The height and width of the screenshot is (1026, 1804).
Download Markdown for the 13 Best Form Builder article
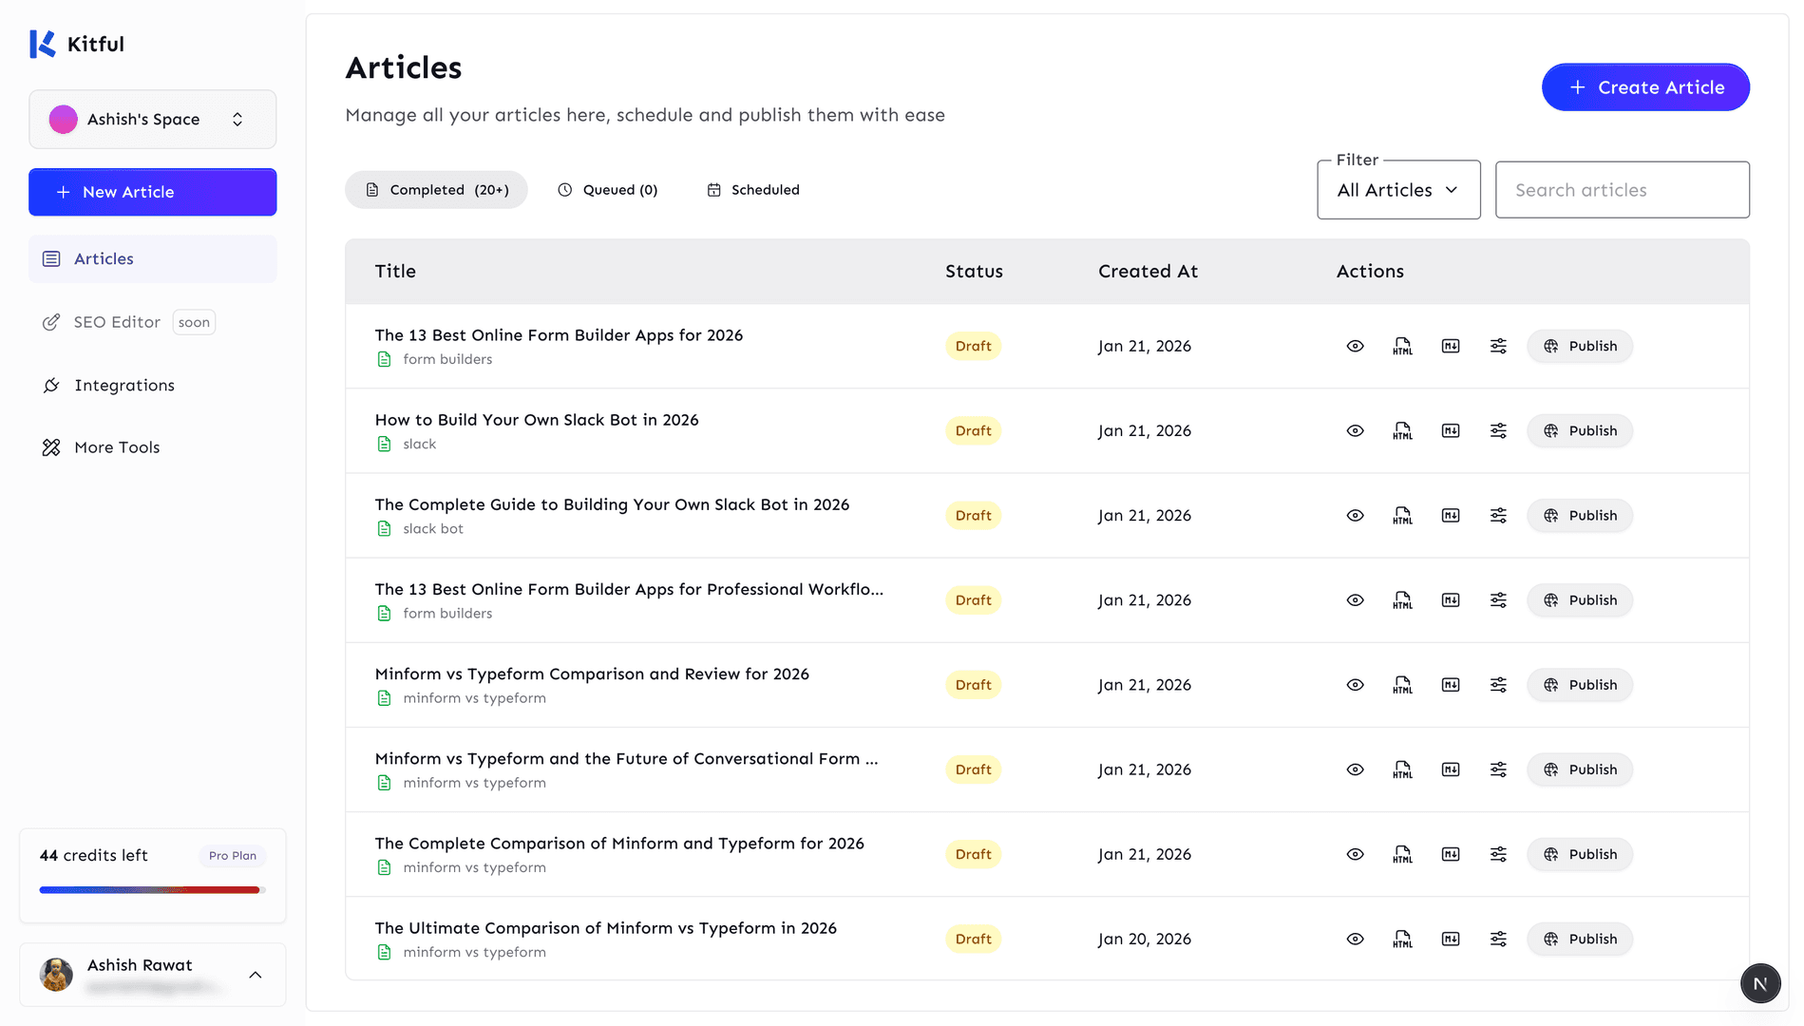1451,347
